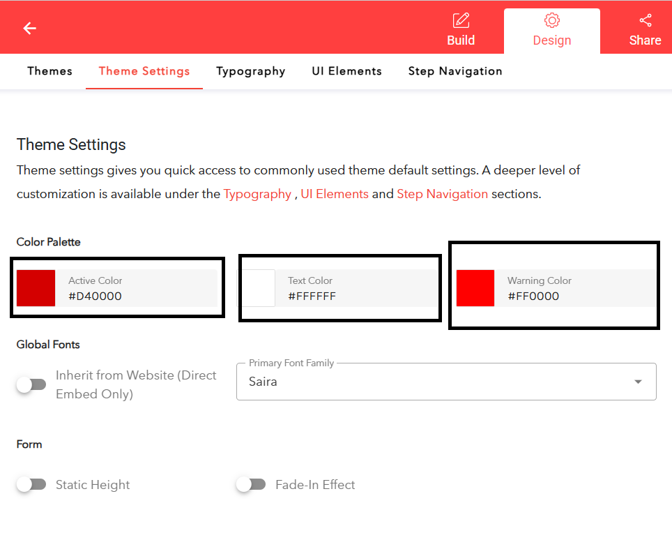
Task: Click the Theme Settings page title
Action: pos(71,144)
